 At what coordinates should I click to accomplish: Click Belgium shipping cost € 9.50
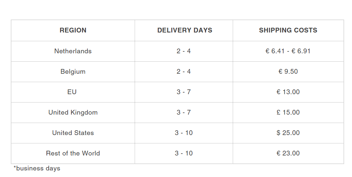pos(288,72)
